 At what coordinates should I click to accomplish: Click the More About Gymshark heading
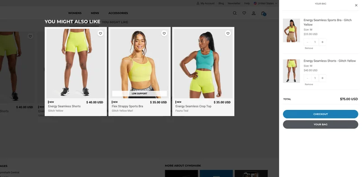point(183,166)
